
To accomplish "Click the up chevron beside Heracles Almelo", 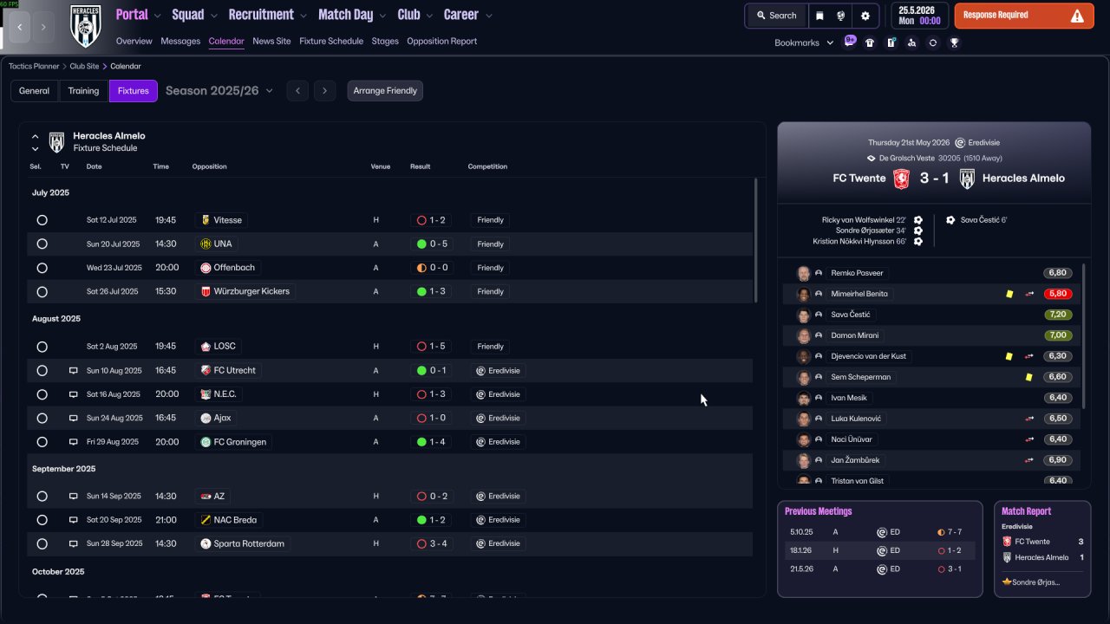I will click(x=36, y=136).
